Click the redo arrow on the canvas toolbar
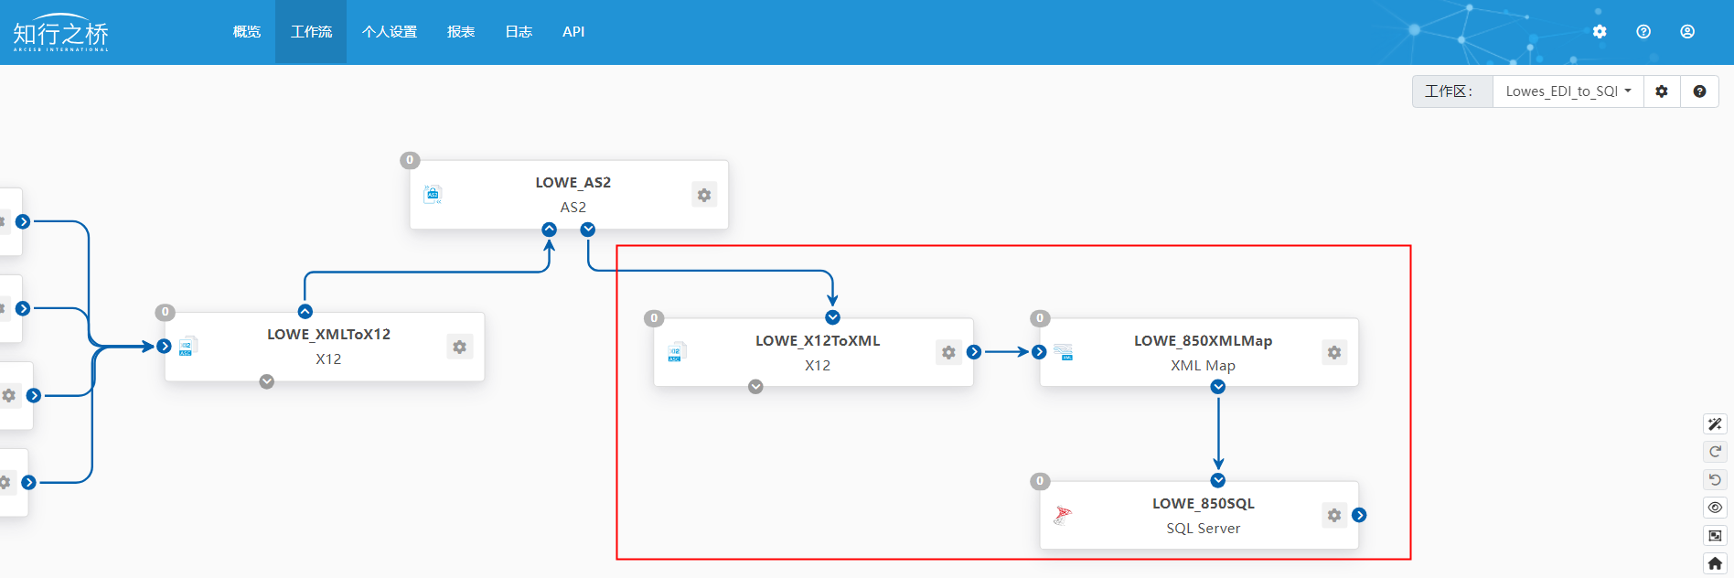This screenshot has height=578, width=1734. coord(1715,452)
